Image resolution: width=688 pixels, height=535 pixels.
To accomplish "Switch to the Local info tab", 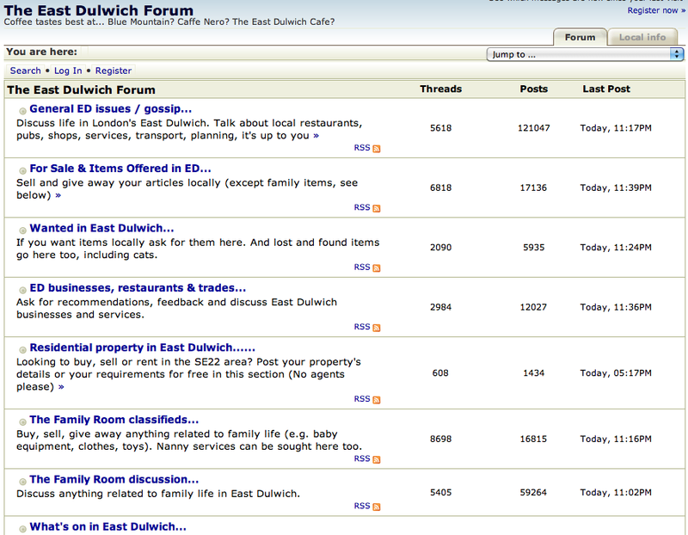I will (642, 37).
